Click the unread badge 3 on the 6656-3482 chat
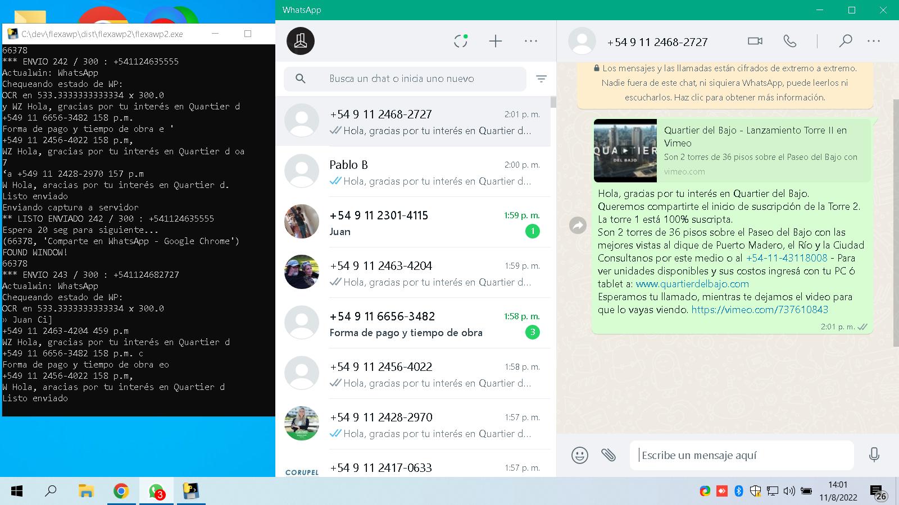Screen dimensions: 899x505 point(533,332)
